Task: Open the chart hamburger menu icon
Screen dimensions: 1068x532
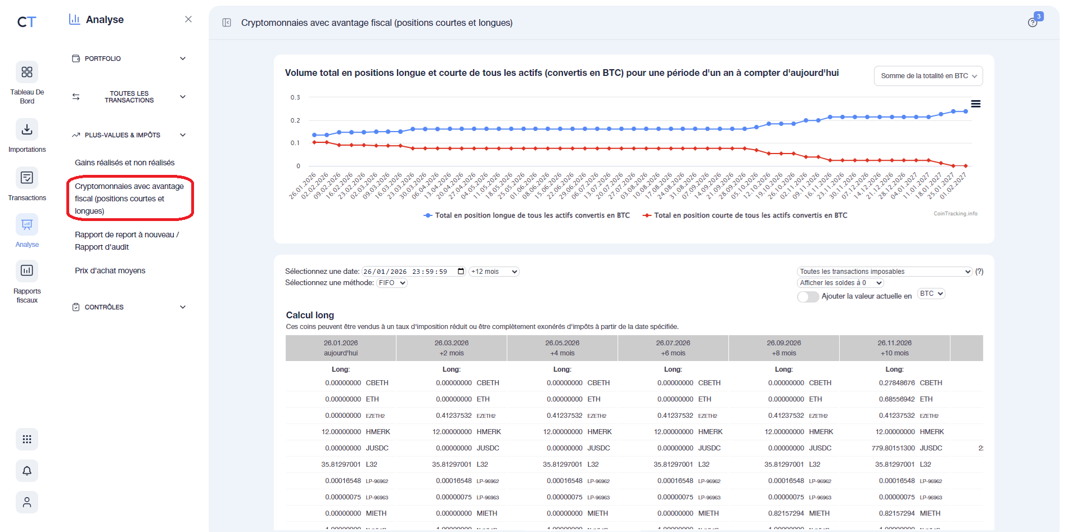Action: (976, 103)
